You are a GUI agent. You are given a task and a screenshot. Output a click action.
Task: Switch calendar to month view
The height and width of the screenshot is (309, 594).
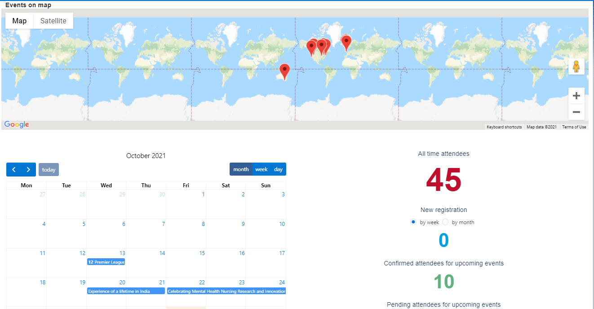[x=241, y=169]
